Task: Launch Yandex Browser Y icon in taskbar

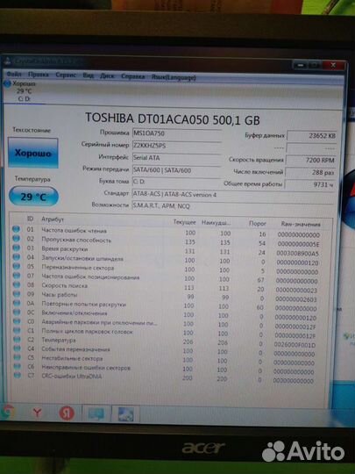Action: point(37,413)
